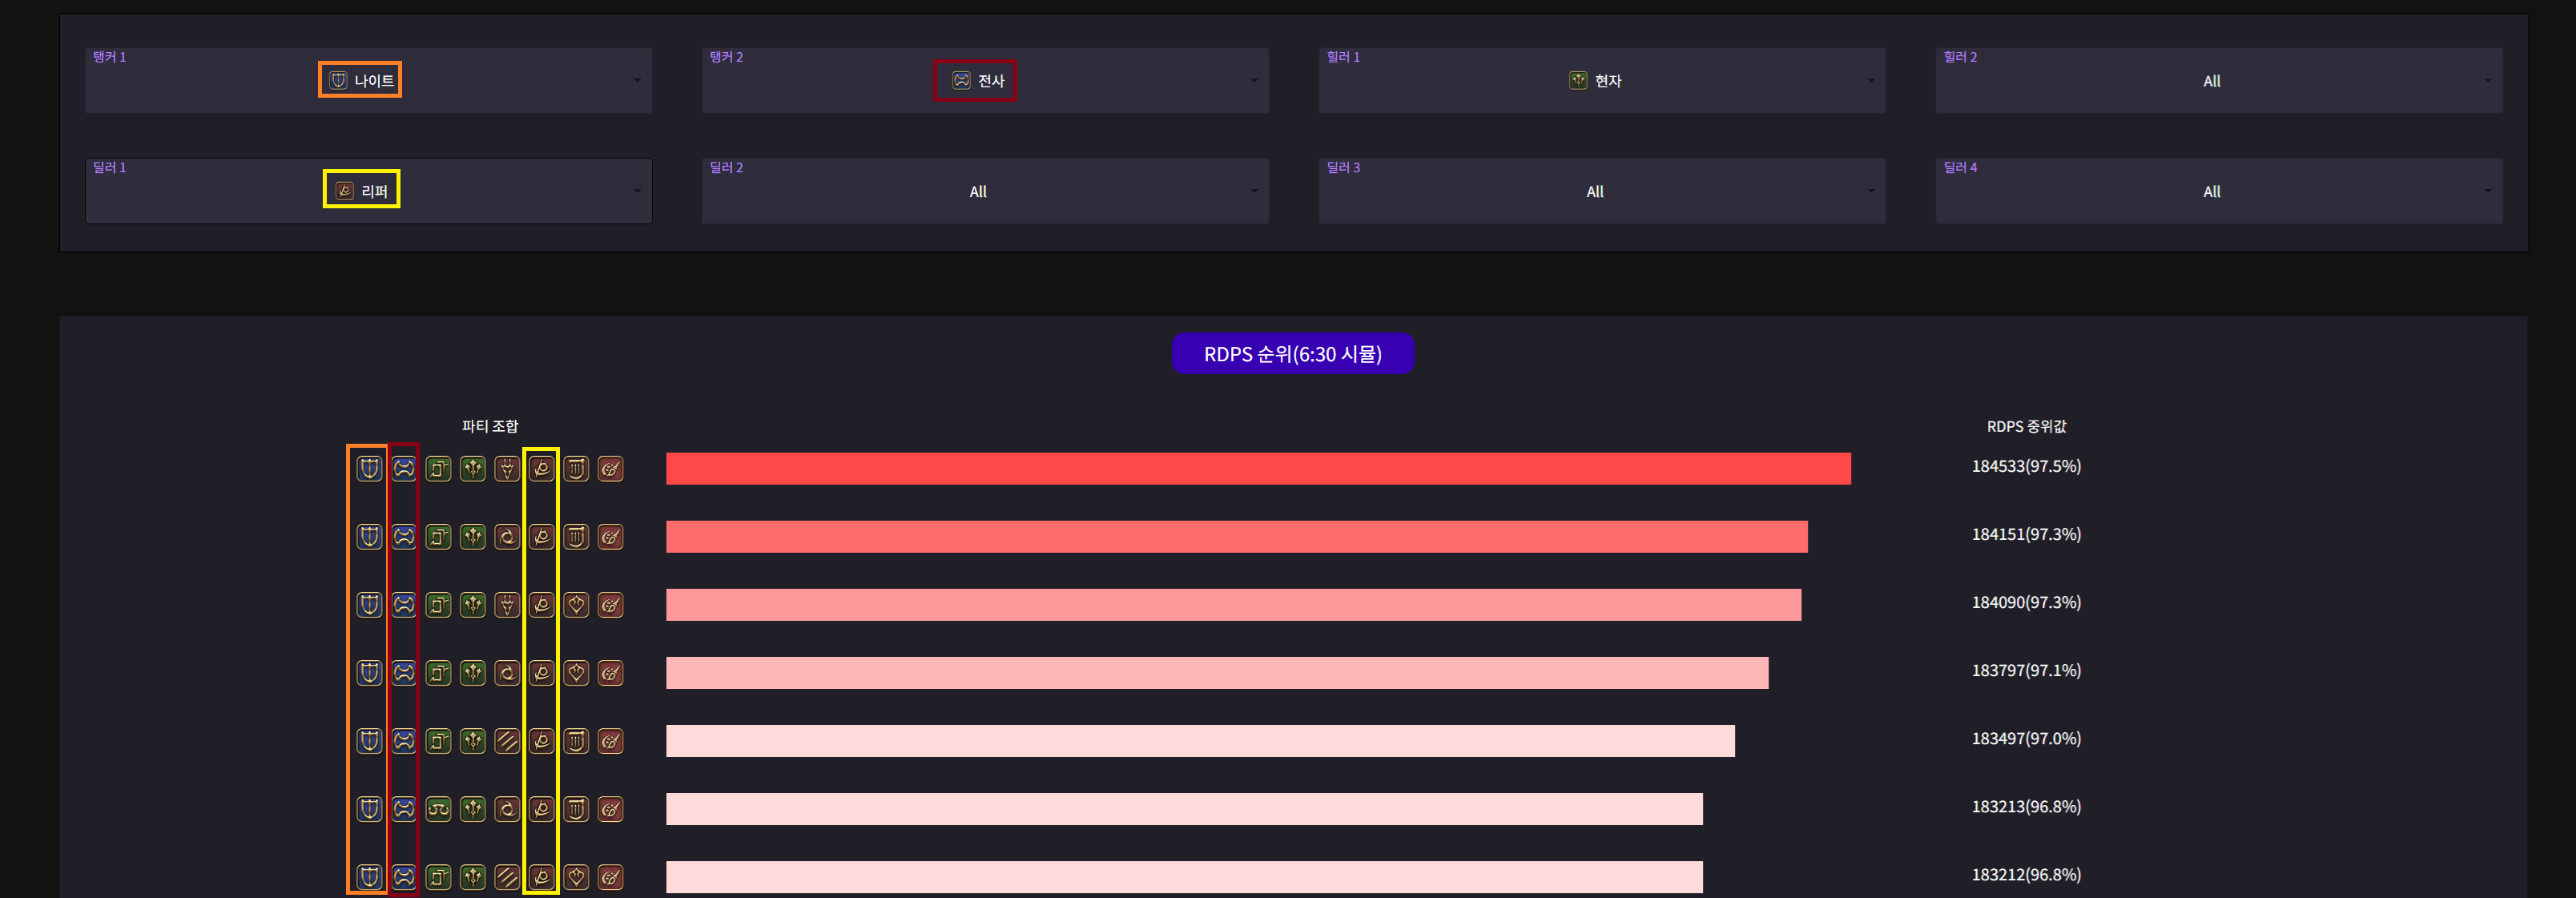This screenshot has width=2576, height=898.
Task: Click the 183212(96.8%) value
Action: 2026,874
